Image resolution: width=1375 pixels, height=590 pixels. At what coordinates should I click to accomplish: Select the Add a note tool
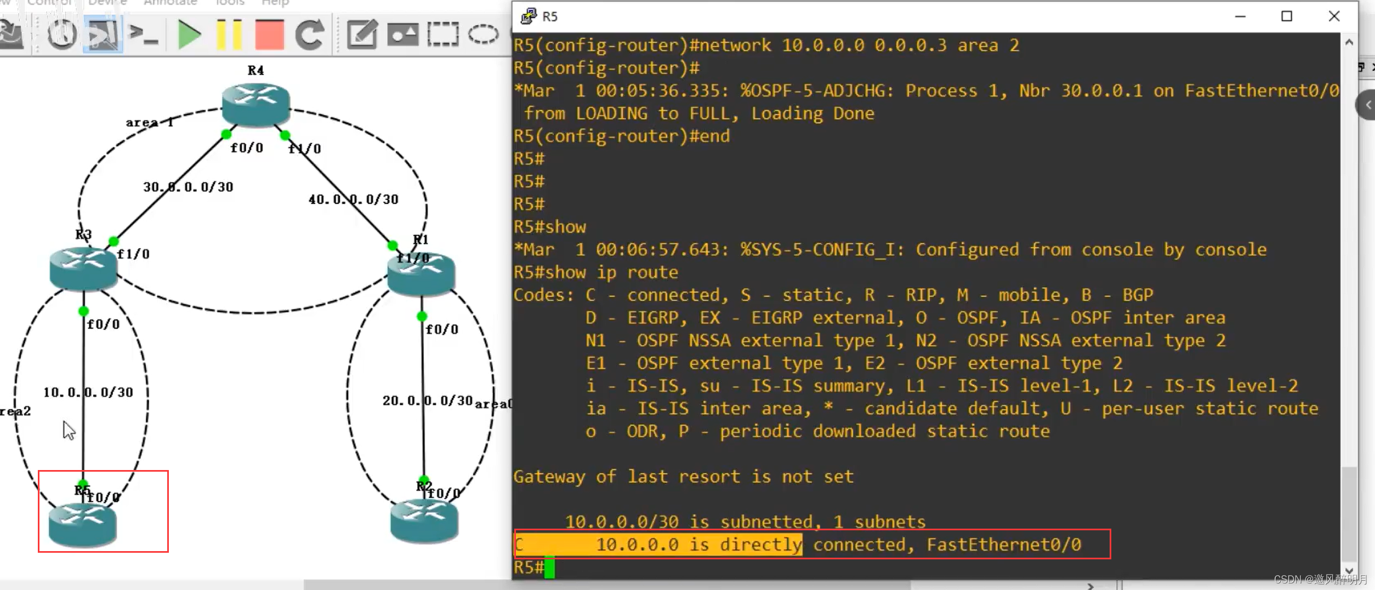click(x=362, y=35)
